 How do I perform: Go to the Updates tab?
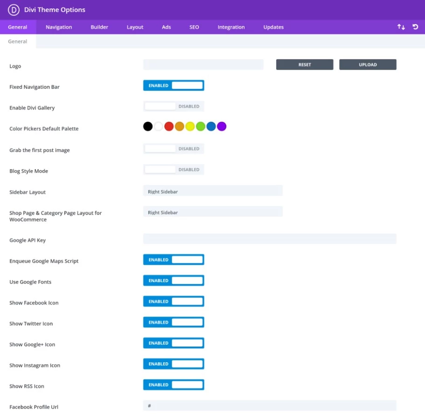click(x=273, y=27)
